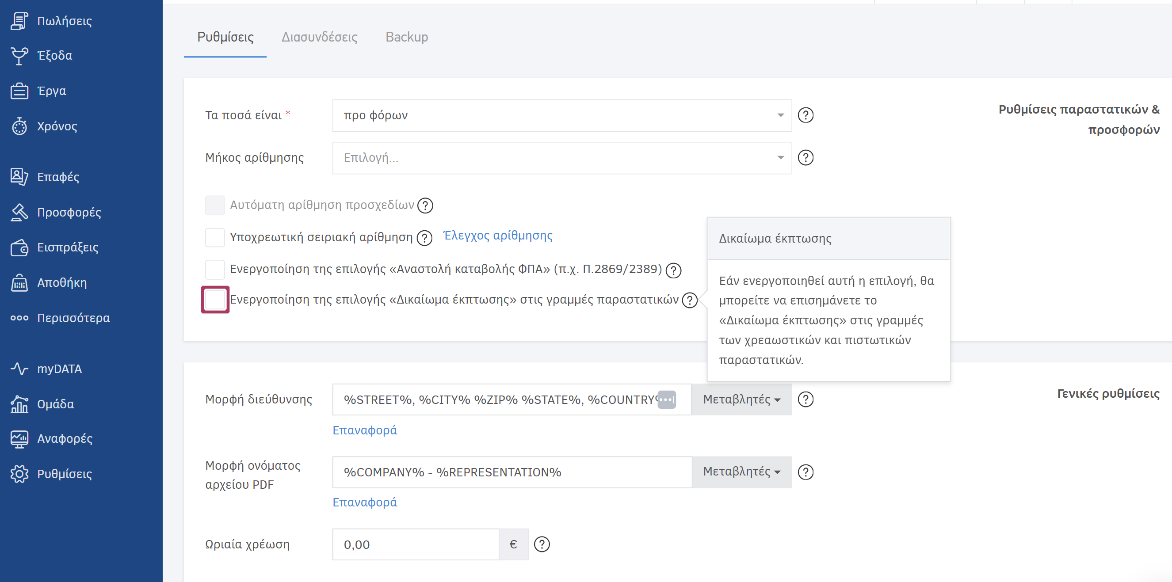Open the Τα ποσά είναι dropdown
The image size is (1172, 582).
(x=562, y=115)
